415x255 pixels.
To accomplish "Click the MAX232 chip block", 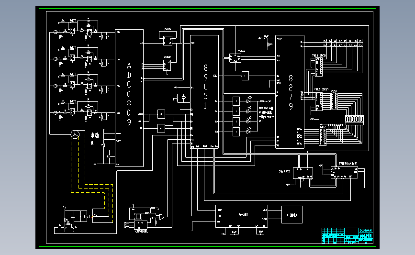I will [242, 216].
